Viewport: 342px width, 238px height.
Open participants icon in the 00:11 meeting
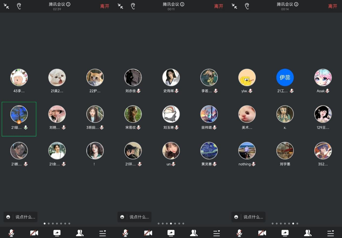tap(194, 233)
